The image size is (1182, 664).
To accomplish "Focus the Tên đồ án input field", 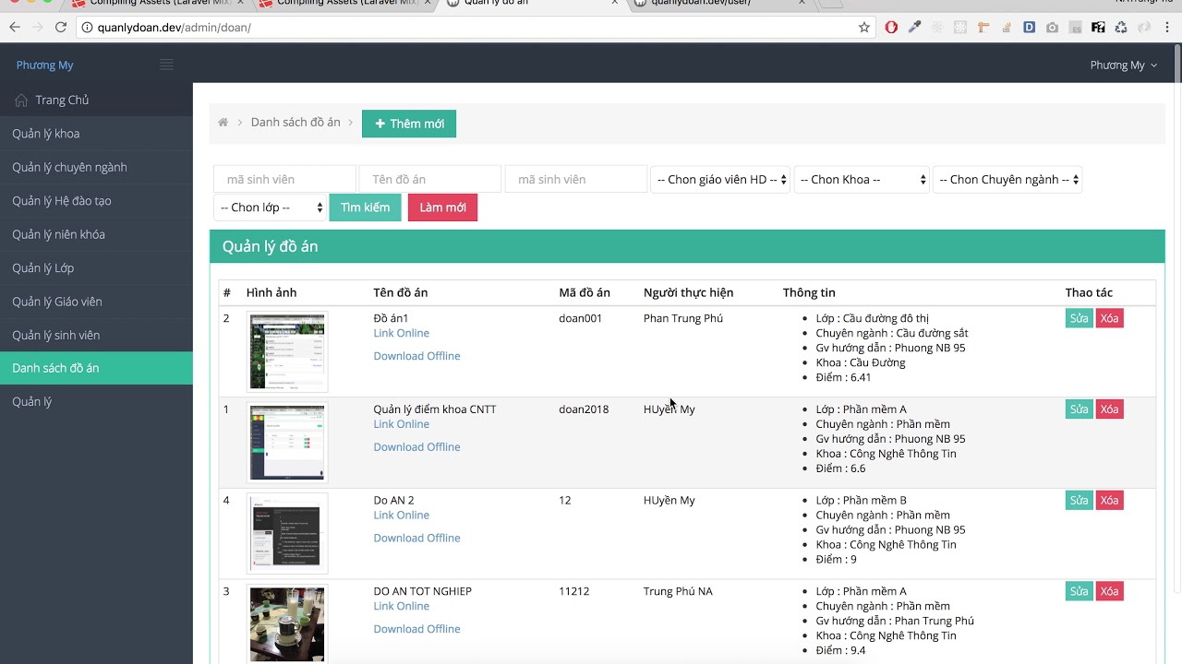I will tap(429, 180).
